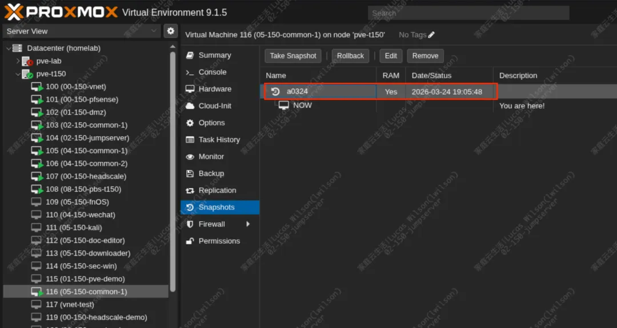Click the Summary book icon

tap(190, 55)
